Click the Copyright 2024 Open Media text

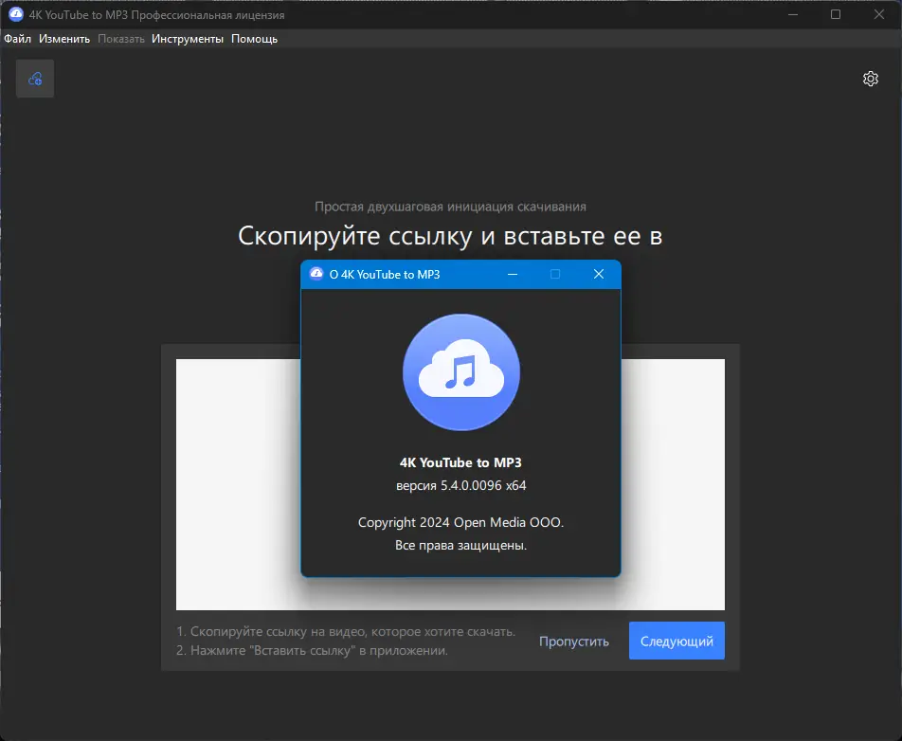coord(460,522)
